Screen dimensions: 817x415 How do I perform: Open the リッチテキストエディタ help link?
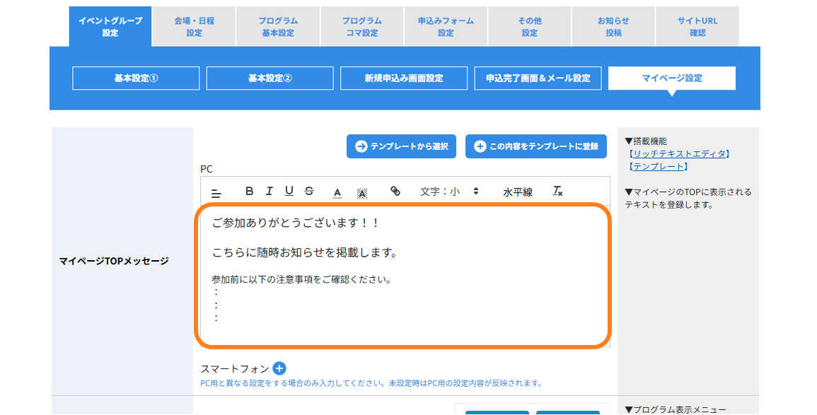point(679,153)
